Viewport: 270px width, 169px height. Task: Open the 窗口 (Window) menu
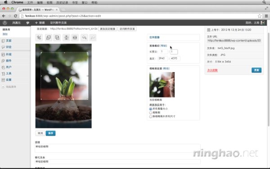(x=85, y=3)
